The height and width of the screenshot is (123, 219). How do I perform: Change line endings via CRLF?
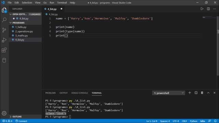click(184, 121)
